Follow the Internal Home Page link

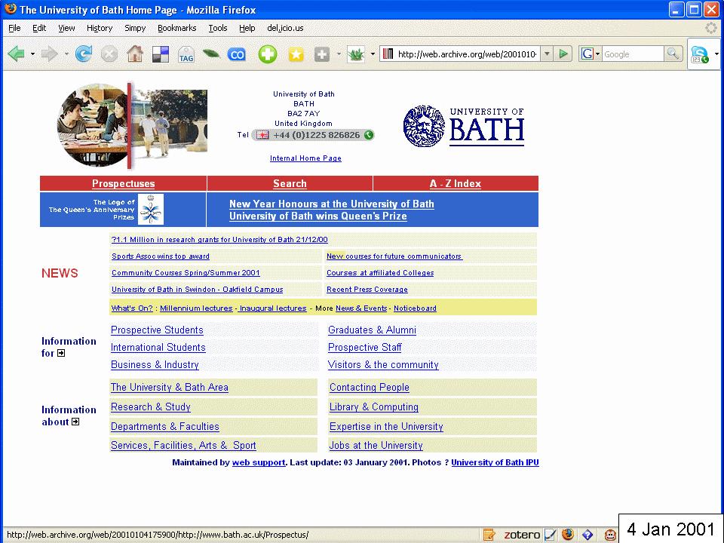point(305,158)
